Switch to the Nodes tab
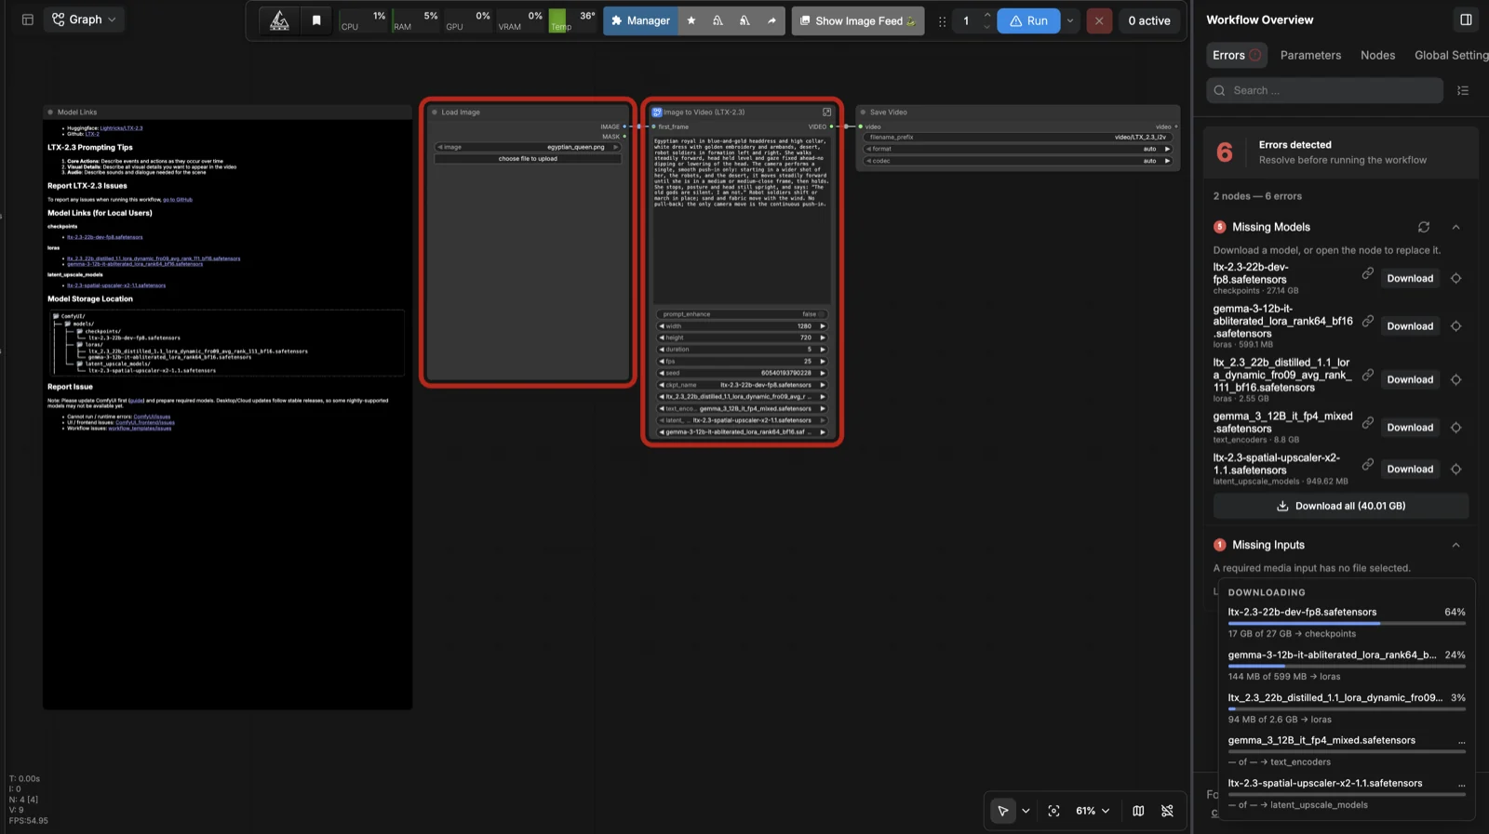1489x834 pixels. tap(1377, 55)
